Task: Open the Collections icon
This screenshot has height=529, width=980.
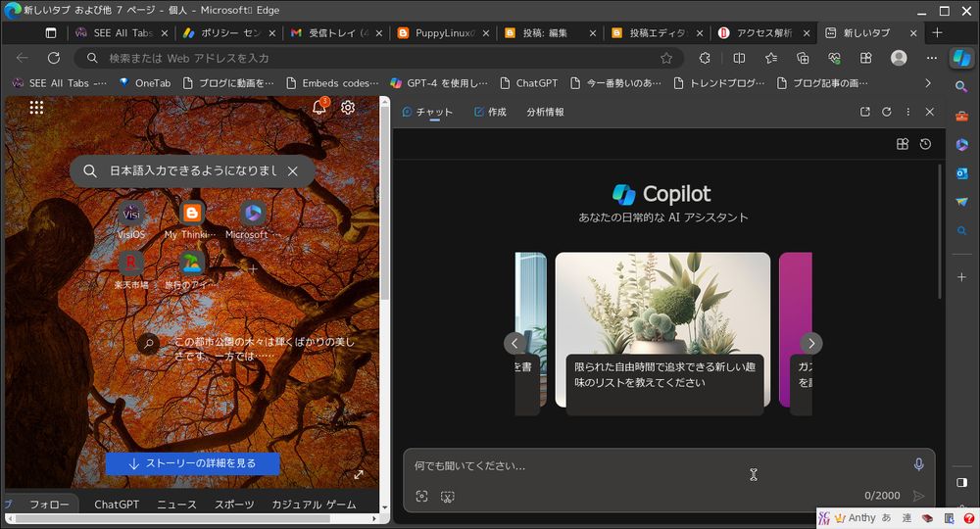Action: [803, 58]
